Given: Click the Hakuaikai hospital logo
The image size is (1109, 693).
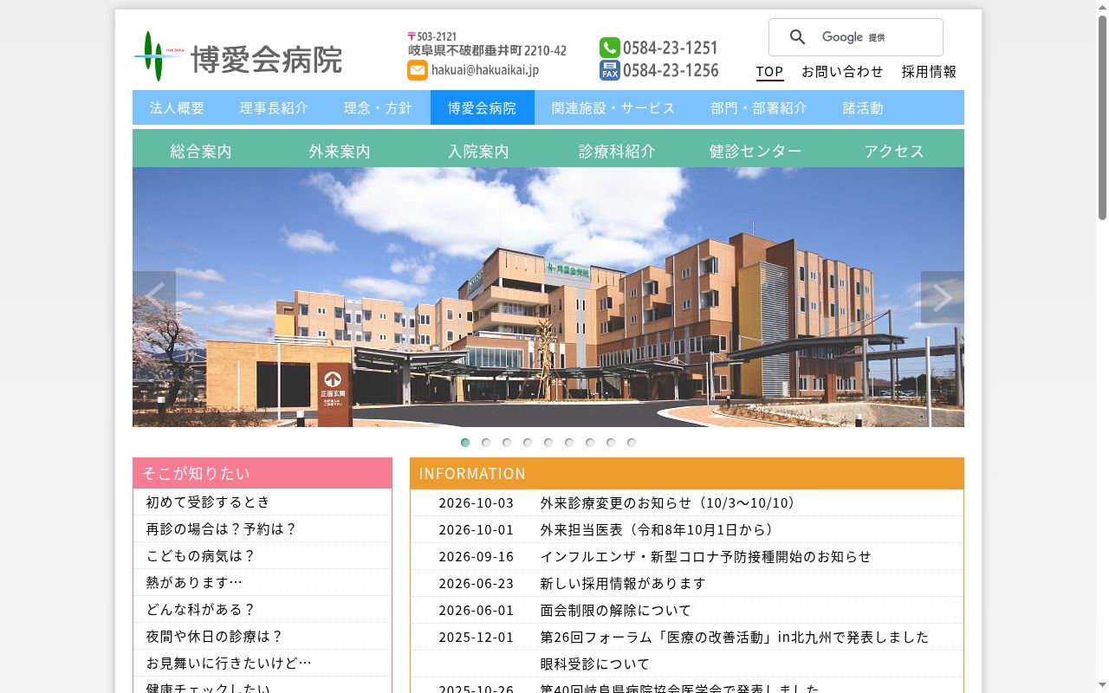Looking at the screenshot, I should coord(238,57).
